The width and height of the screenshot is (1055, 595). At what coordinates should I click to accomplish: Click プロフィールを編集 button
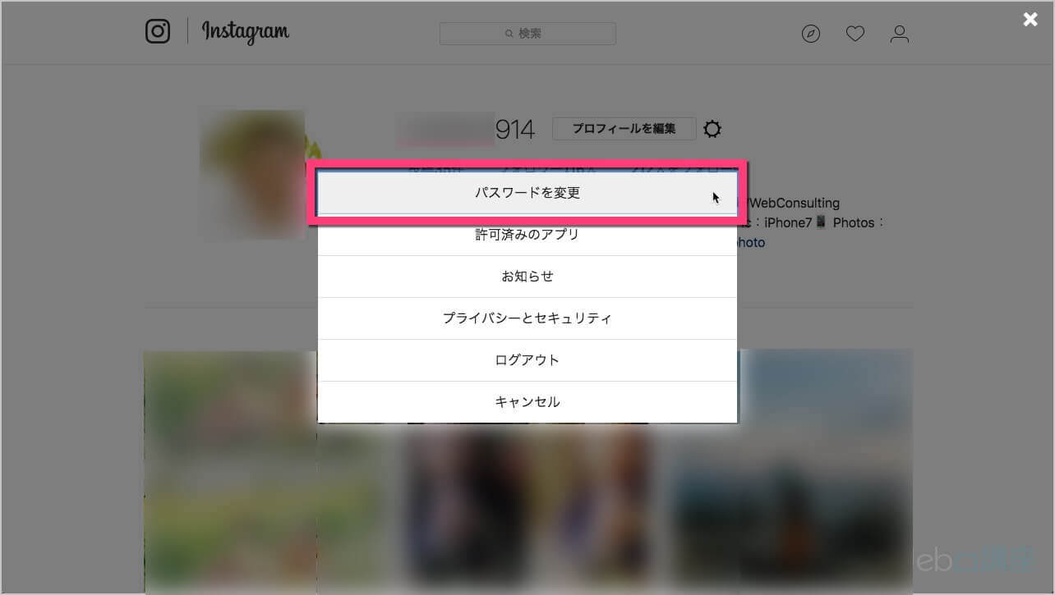point(624,129)
